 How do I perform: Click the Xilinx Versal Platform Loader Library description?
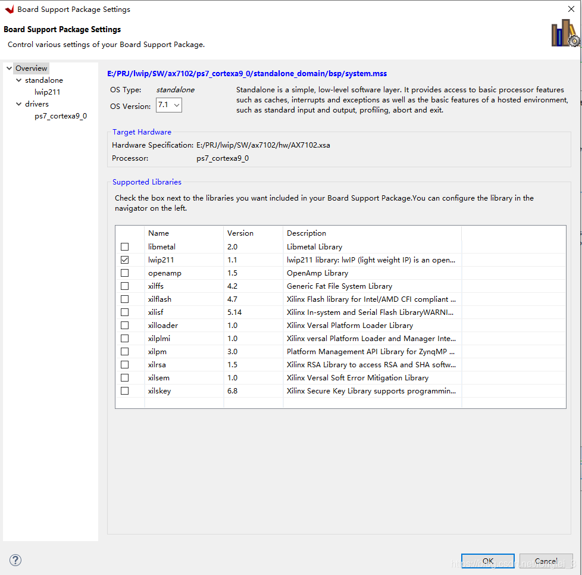point(350,325)
